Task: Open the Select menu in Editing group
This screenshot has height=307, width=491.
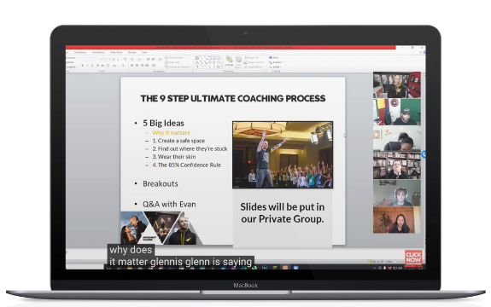Action: point(275,67)
